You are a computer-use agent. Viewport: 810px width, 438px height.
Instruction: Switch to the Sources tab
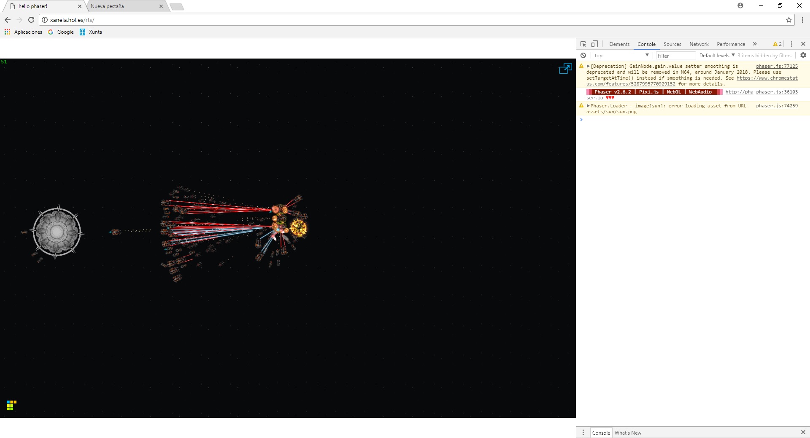click(x=672, y=44)
